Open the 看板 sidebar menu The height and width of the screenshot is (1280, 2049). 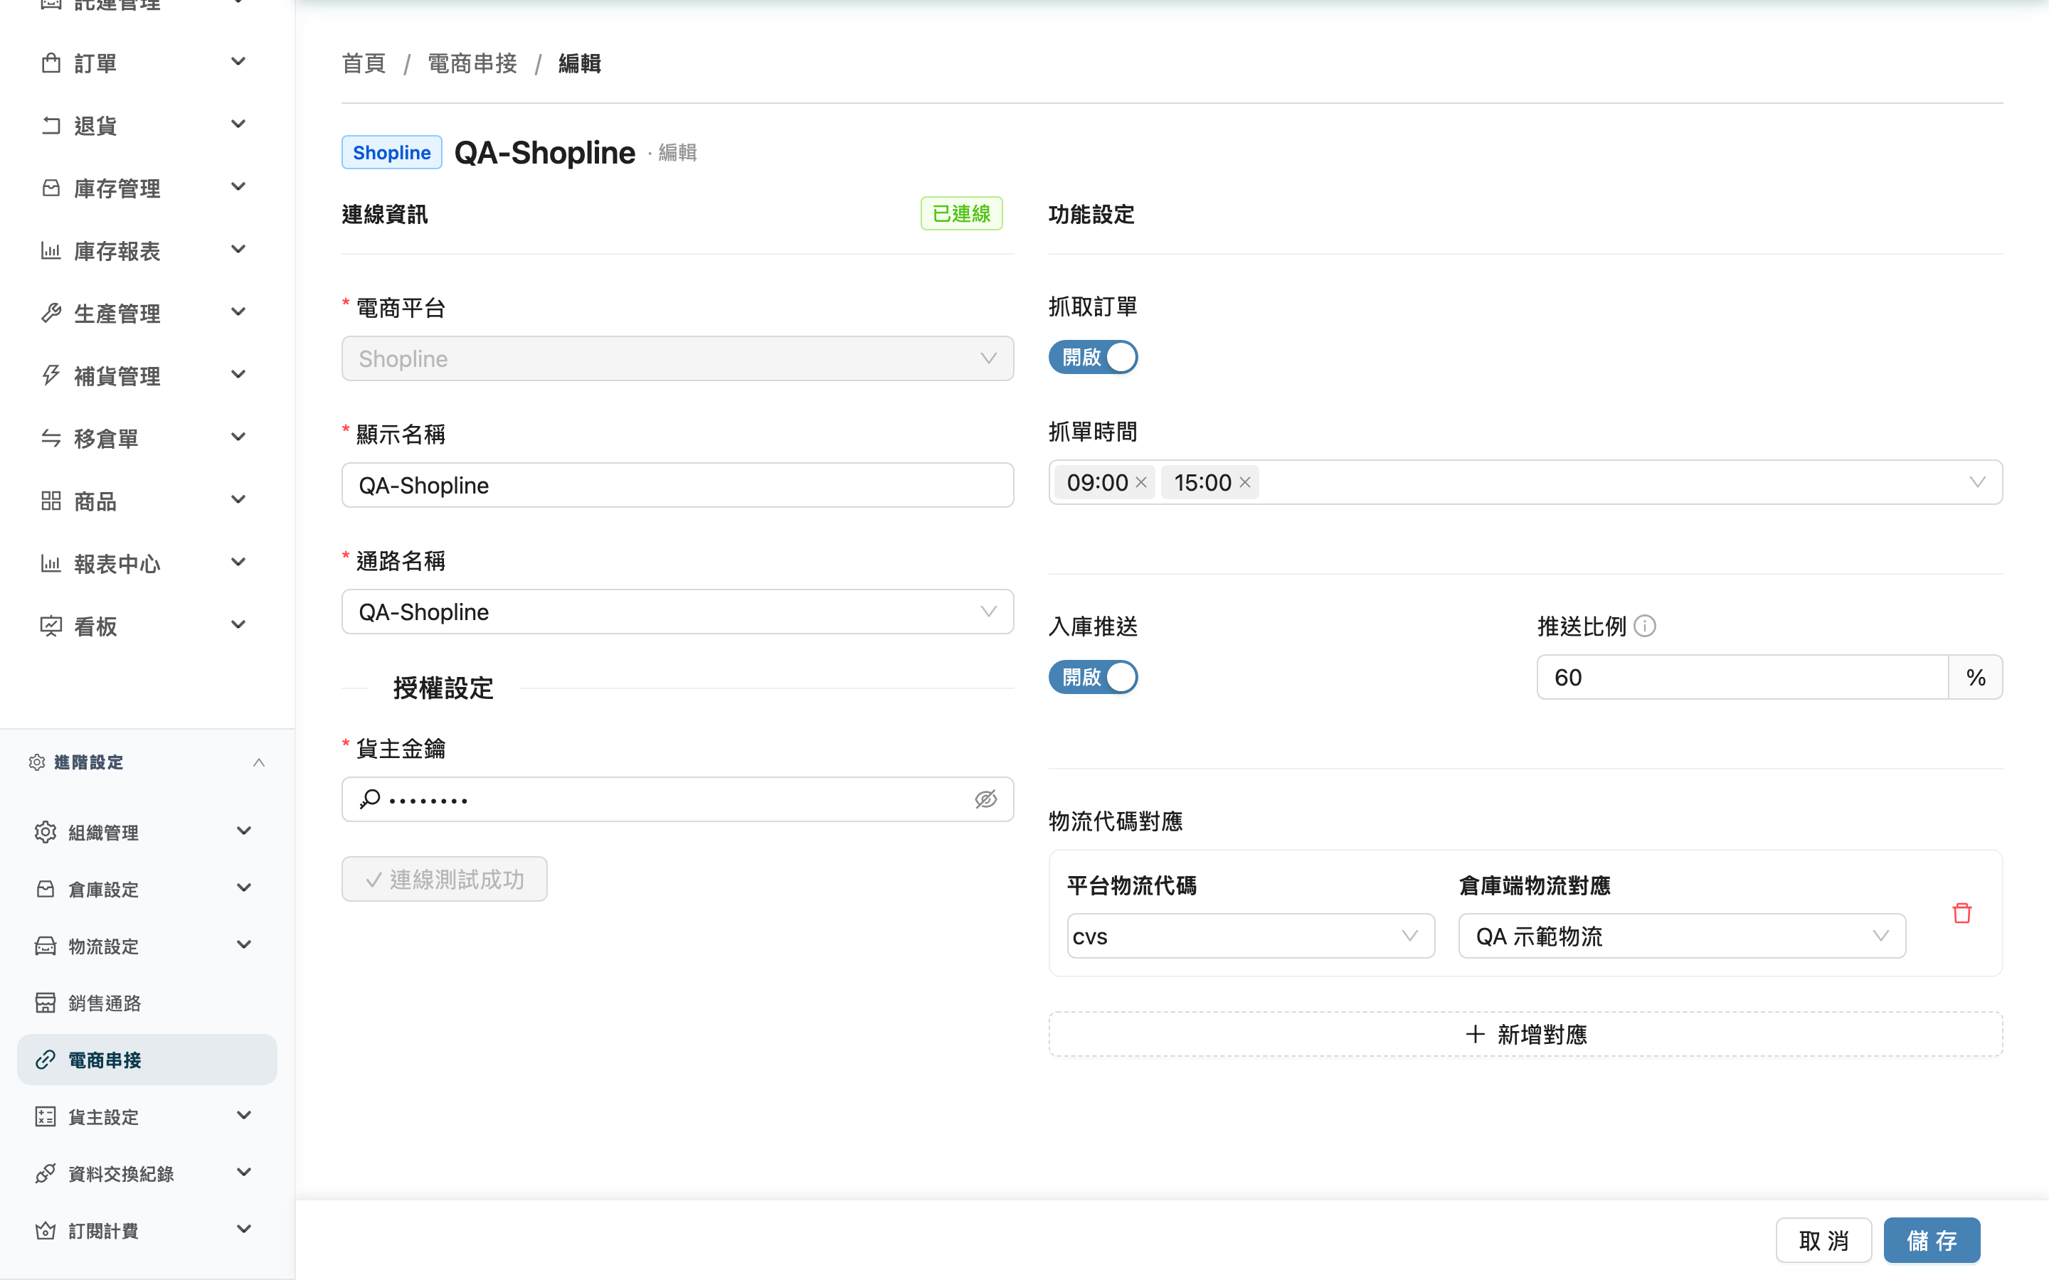146,626
